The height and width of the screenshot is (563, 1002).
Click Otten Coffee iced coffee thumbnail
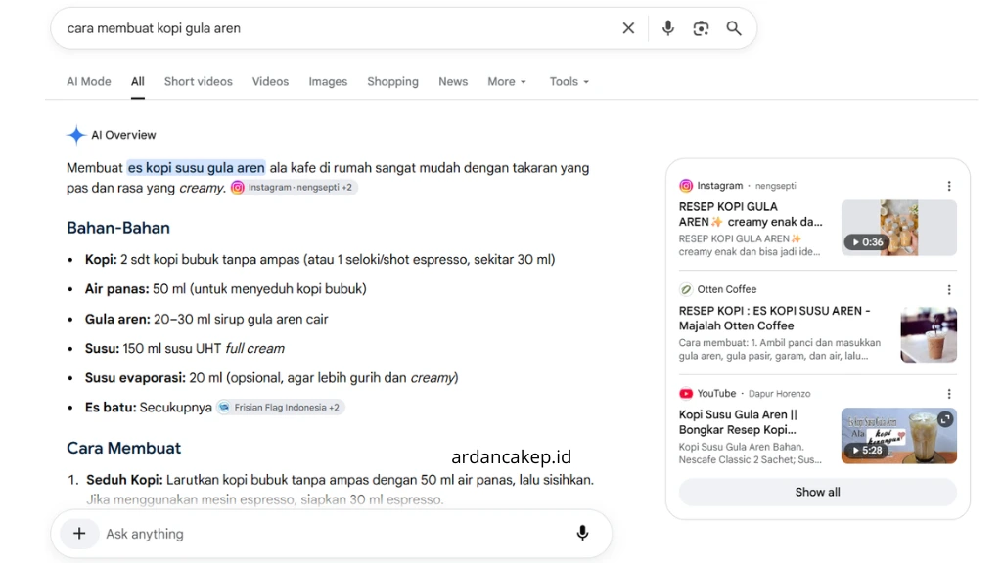(929, 334)
